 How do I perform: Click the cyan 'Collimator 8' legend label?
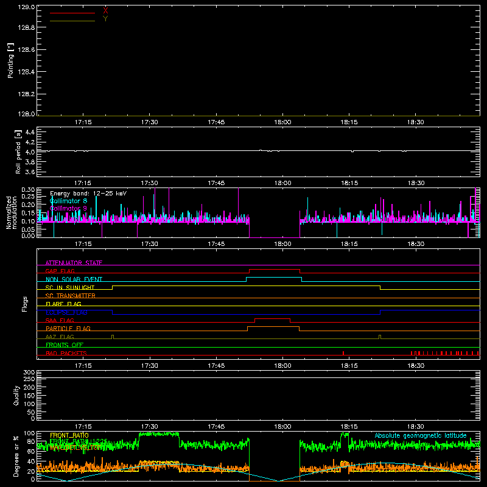click(x=68, y=201)
